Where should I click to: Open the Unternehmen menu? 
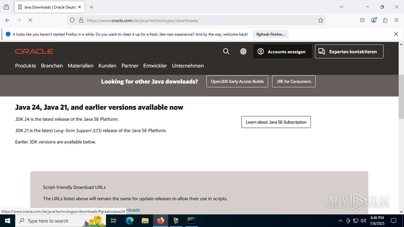pyautogui.click(x=188, y=66)
